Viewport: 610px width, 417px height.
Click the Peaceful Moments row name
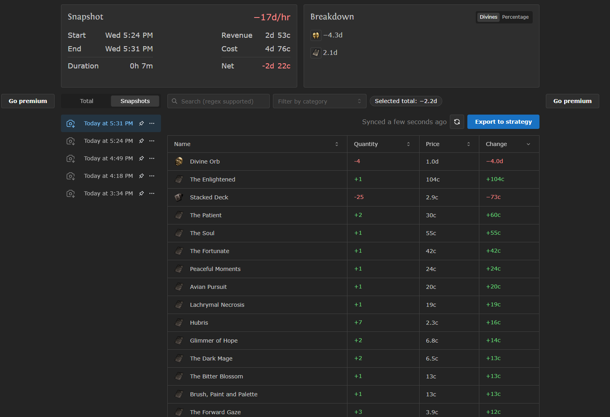215,269
